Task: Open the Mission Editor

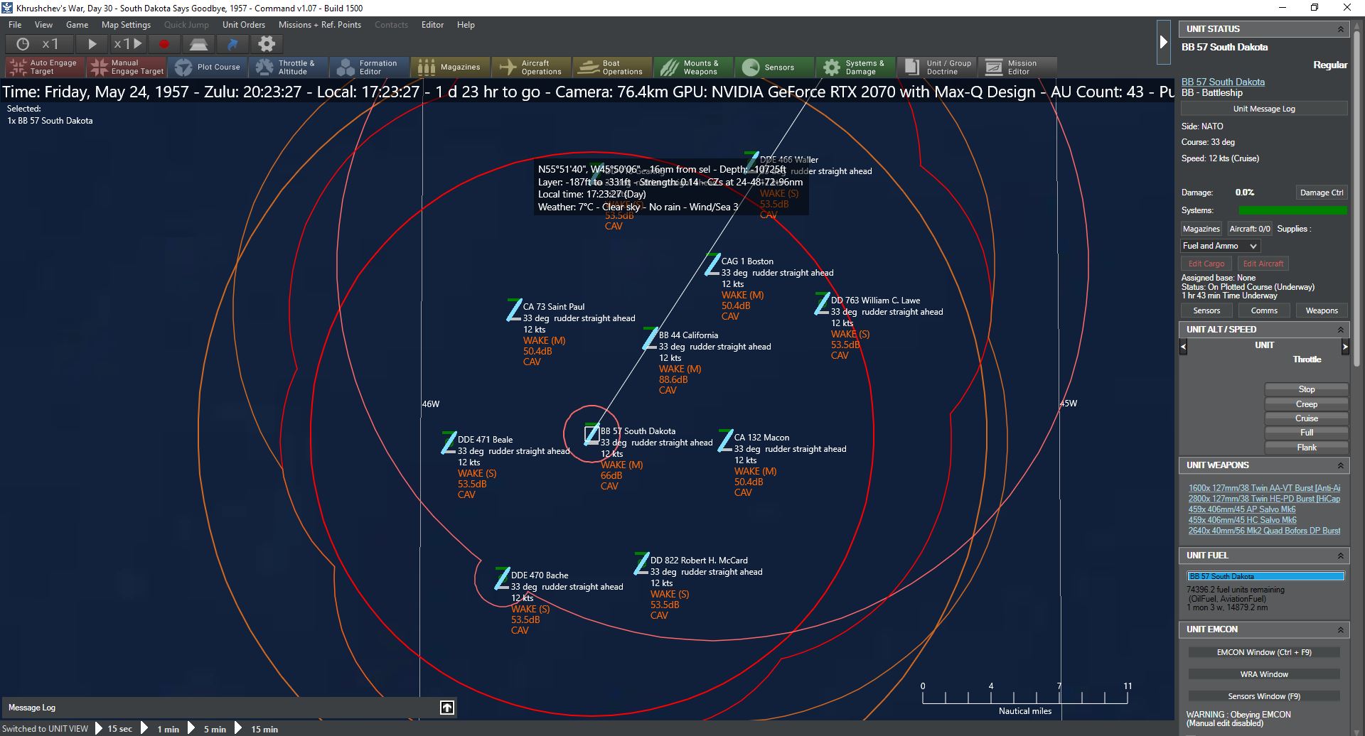Action: click(x=1018, y=67)
